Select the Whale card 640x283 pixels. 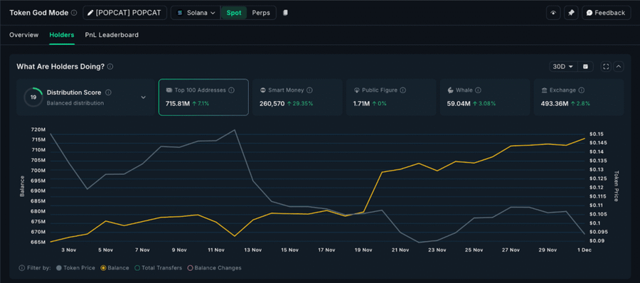485,97
